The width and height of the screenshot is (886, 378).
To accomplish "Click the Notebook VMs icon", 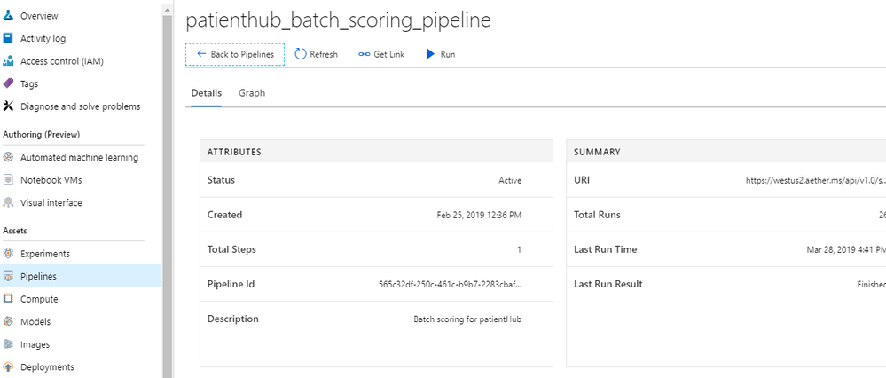I will coord(9,180).
